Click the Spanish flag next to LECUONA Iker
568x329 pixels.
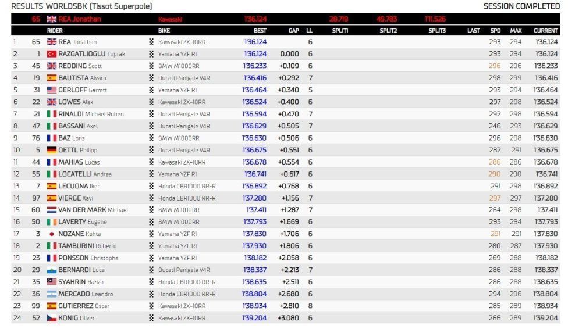click(x=51, y=186)
